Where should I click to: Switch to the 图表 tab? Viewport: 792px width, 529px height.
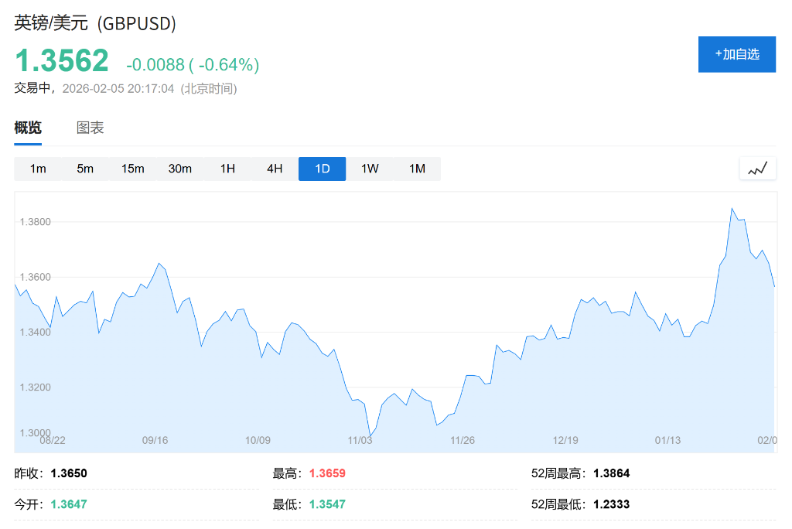[x=90, y=128]
